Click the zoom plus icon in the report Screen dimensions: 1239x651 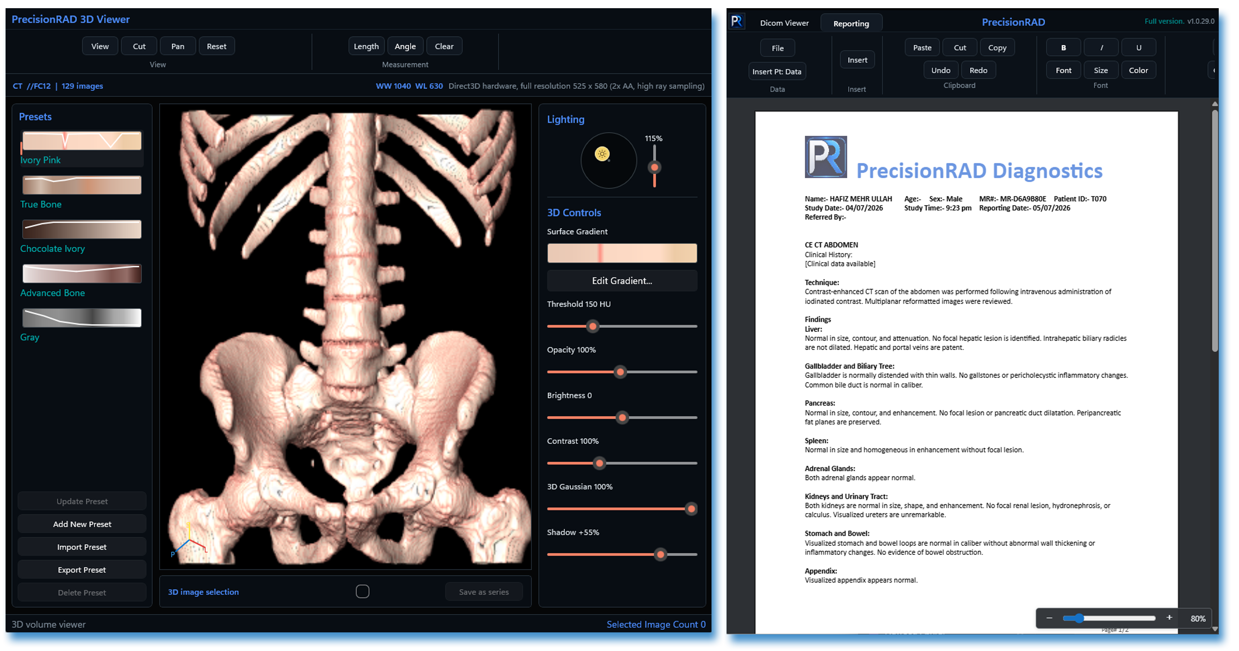point(1169,617)
